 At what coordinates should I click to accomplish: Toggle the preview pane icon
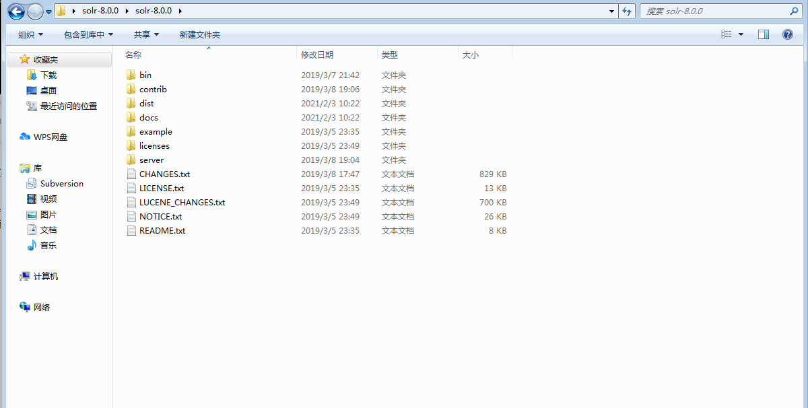coord(764,34)
